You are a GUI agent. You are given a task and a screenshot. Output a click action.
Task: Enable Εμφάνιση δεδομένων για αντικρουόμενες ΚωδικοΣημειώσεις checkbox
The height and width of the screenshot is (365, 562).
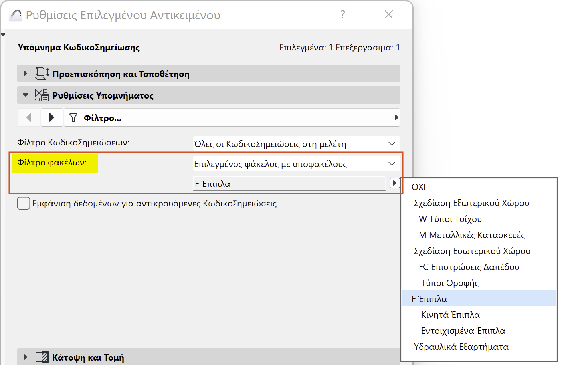coord(24,203)
